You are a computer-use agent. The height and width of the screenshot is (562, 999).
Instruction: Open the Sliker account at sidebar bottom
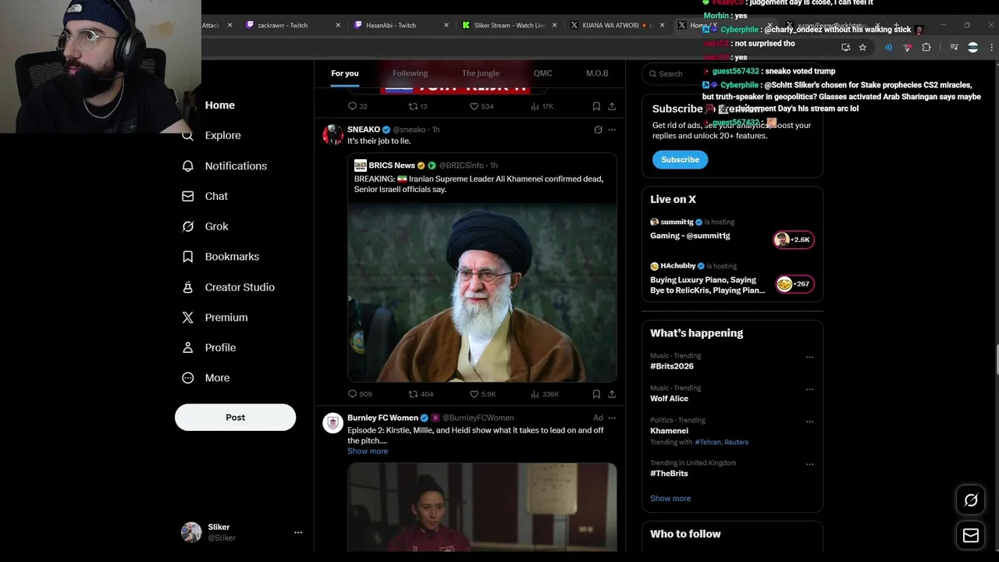241,532
